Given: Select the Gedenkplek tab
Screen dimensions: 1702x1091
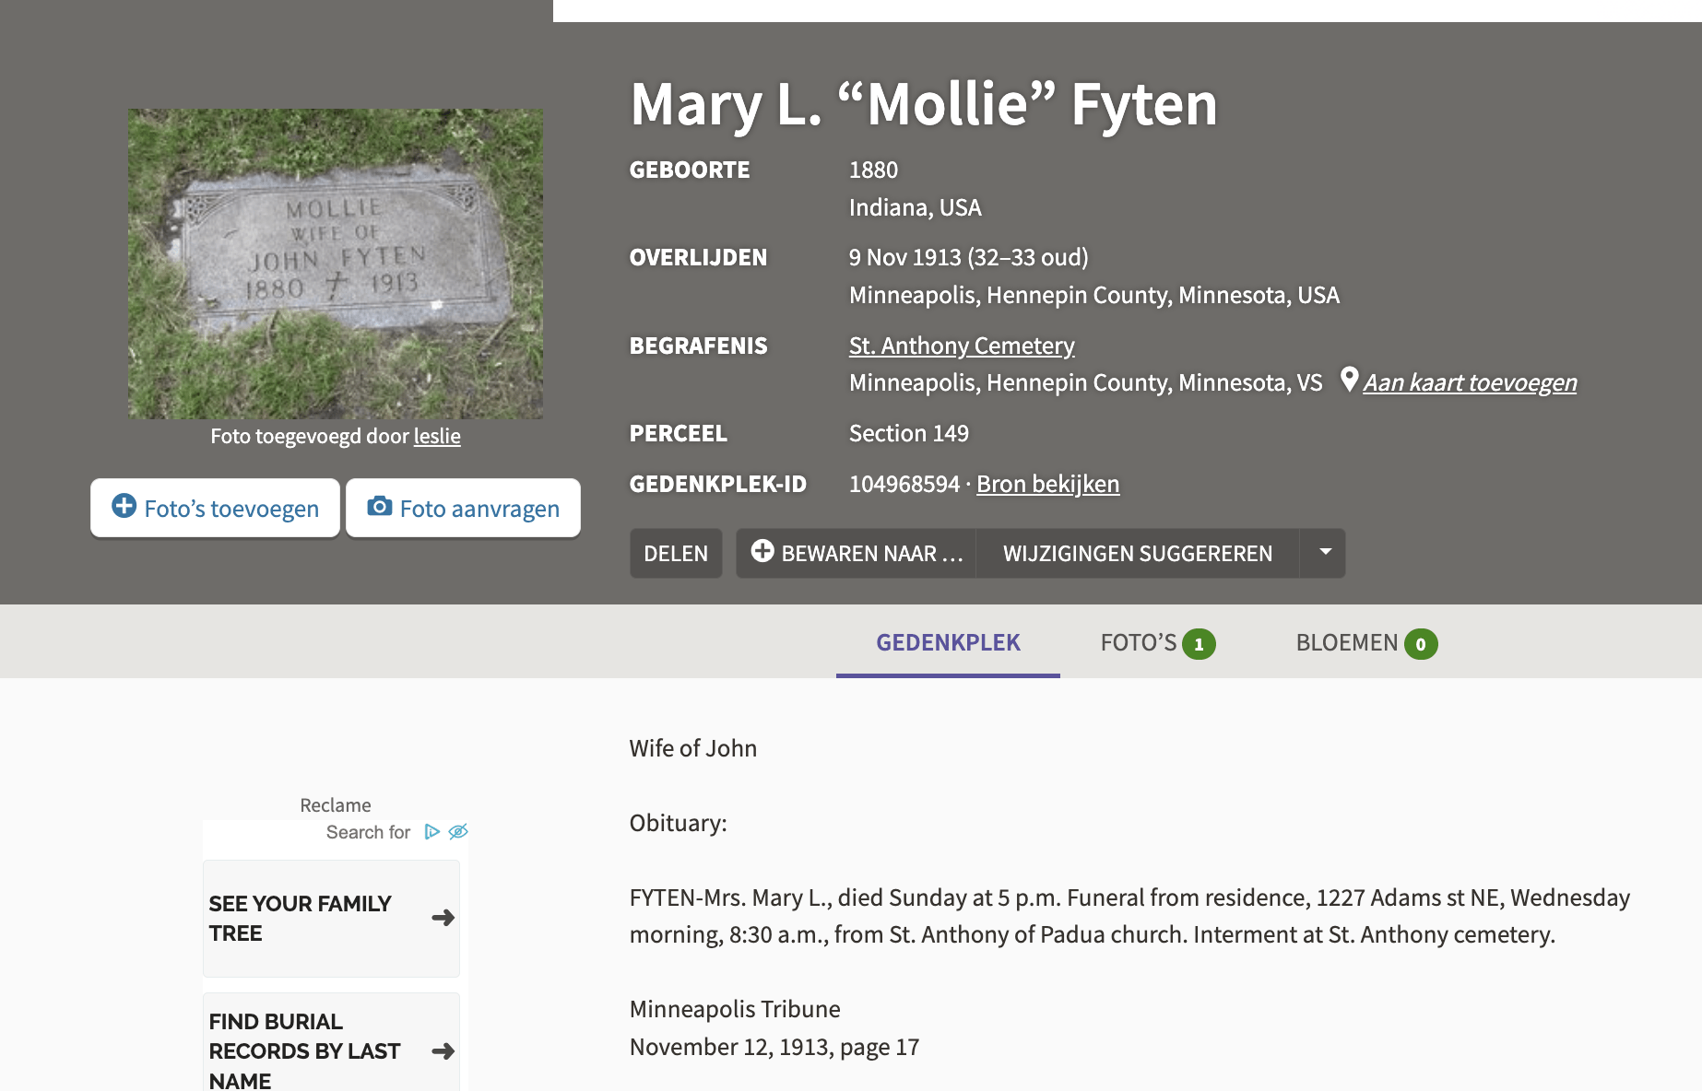Looking at the screenshot, I should click(x=948, y=643).
